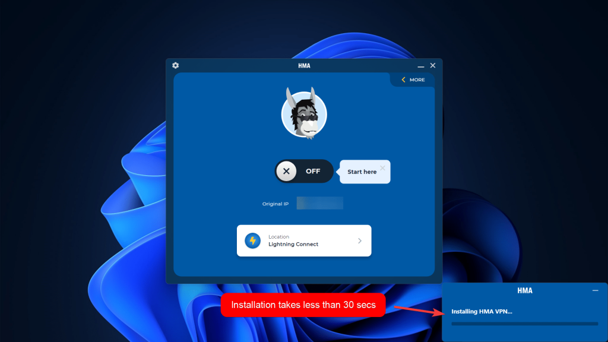Click the 'Start here' tooltip text
This screenshot has width=608, height=342.
point(362,172)
